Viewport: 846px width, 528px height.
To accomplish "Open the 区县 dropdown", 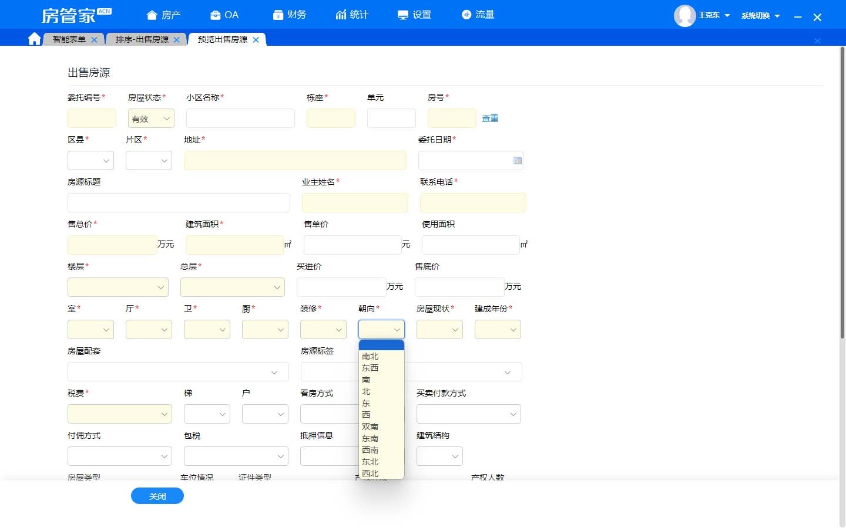I will pyautogui.click(x=90, y=161).
